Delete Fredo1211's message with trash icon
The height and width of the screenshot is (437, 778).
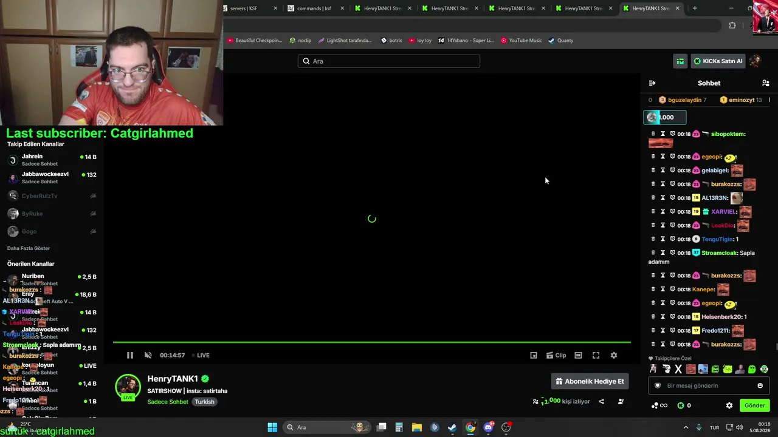click(653, 331)
